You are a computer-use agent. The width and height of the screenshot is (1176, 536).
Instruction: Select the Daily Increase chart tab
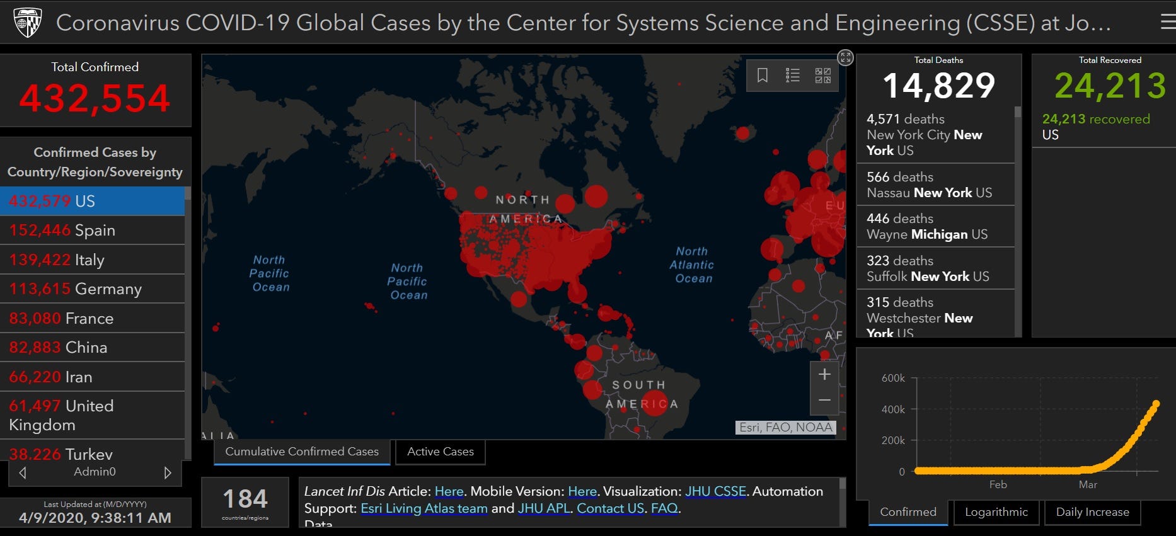[1093, 512]
